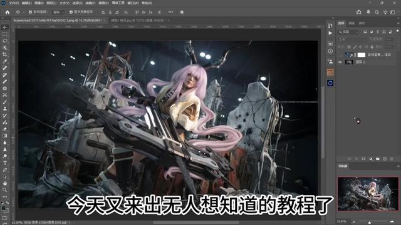Filter for adjustment layers icon

372,32
